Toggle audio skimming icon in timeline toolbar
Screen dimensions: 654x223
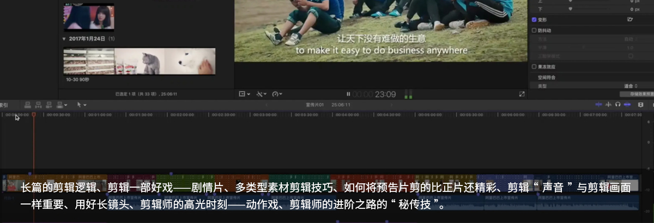tap(608, 104)
